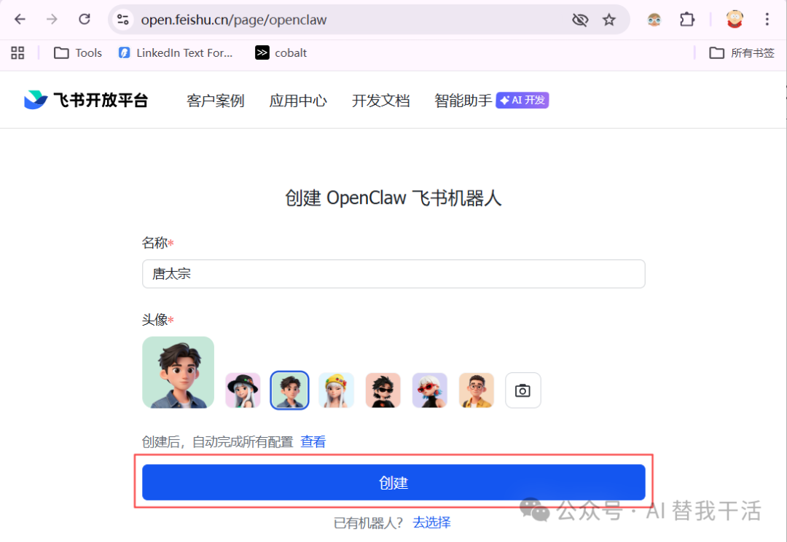Select the man with glasses avatar

pos(477,390)
